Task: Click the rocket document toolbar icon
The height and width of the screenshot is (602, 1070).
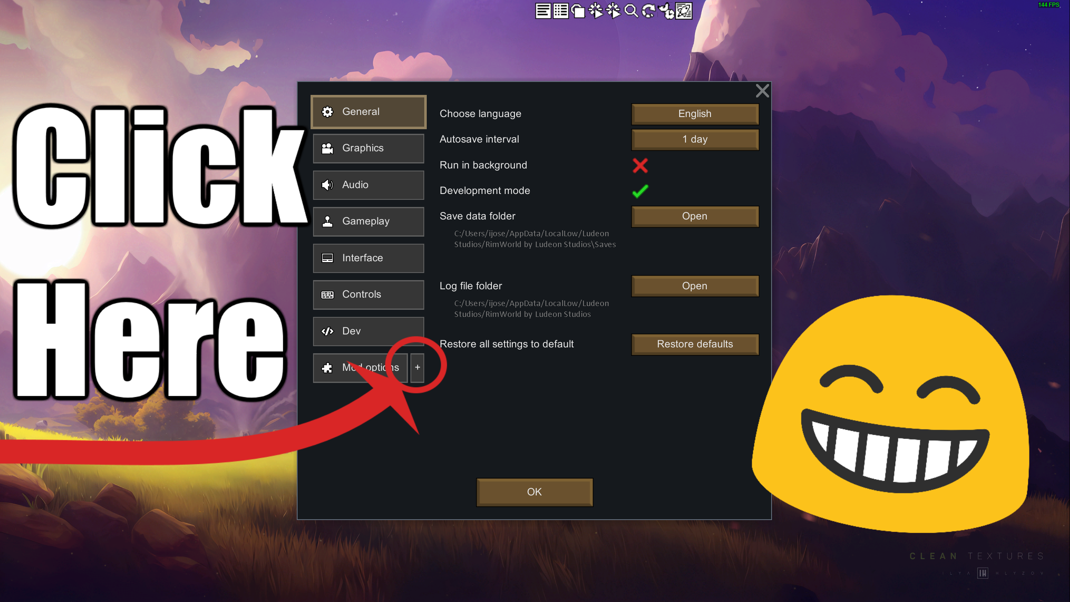Action: [684, 11]
